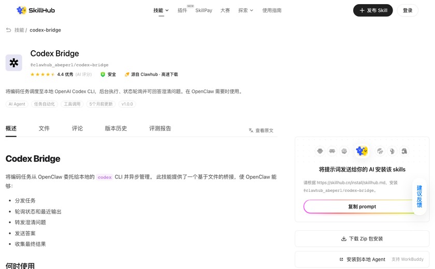Click the 发送答案 bullet item

pos(25,233)
